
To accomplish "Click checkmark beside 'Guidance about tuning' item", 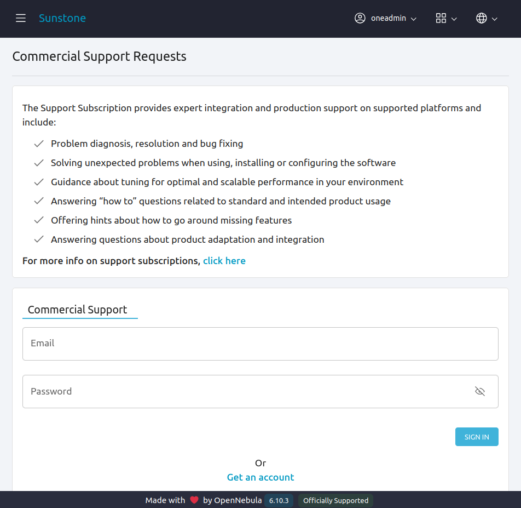I will (x=39, y=182).
